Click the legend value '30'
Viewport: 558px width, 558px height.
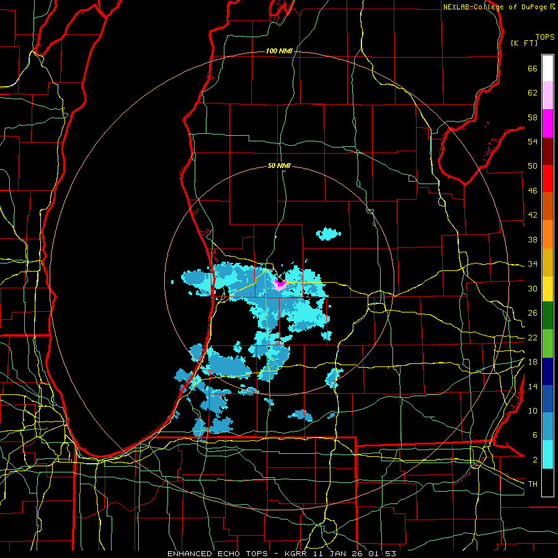click(533, 288)
